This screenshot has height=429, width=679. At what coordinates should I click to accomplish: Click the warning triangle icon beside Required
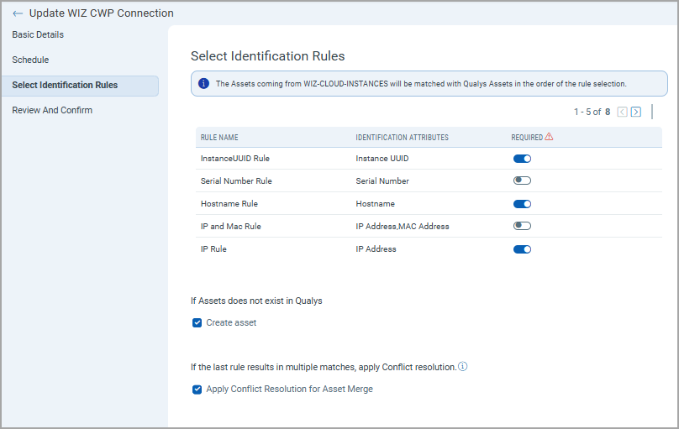549,136
